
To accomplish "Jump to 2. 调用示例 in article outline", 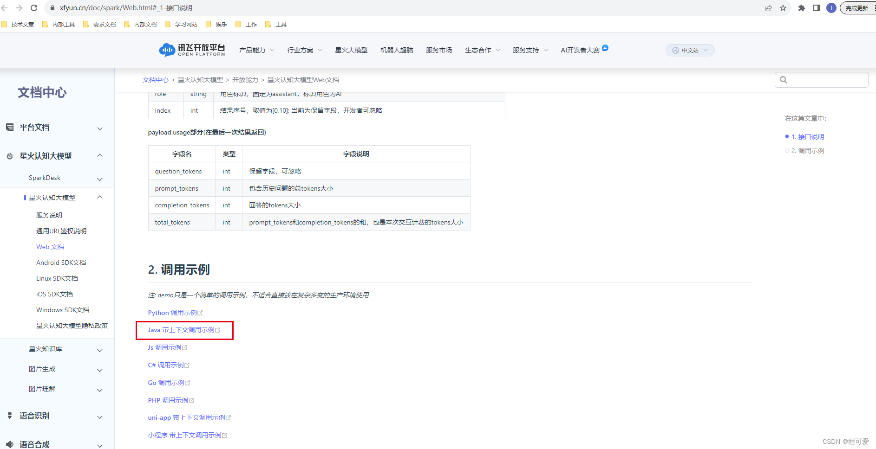I will (808, 151).
